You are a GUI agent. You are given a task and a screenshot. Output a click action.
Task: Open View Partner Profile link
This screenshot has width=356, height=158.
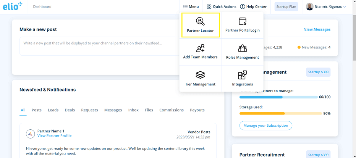click(54, 136)
